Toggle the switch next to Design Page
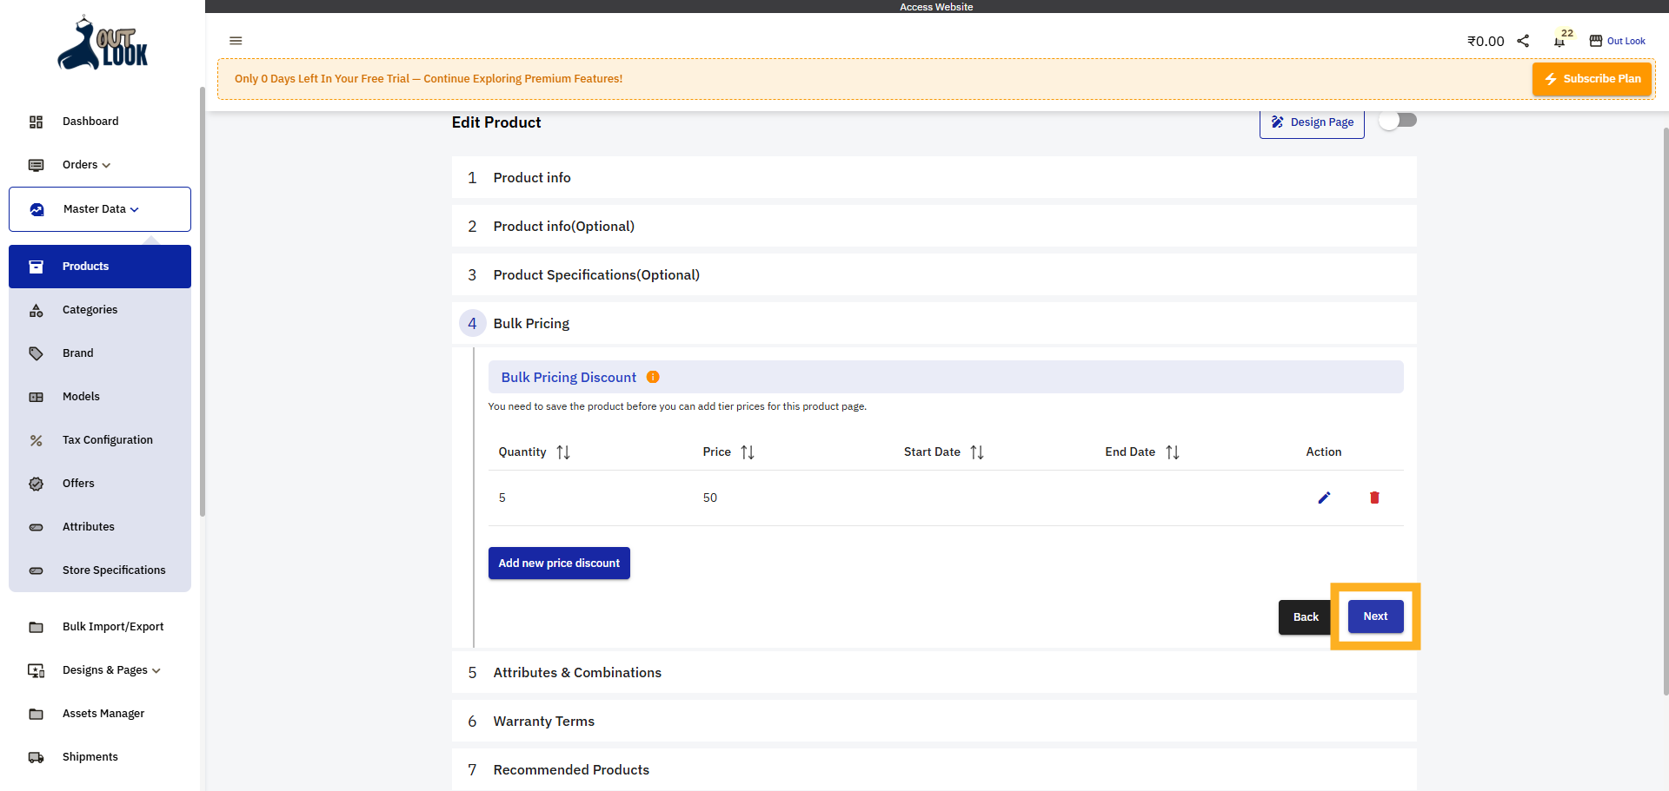The height and width of the screenshot is (791, 1669). 1398,121
